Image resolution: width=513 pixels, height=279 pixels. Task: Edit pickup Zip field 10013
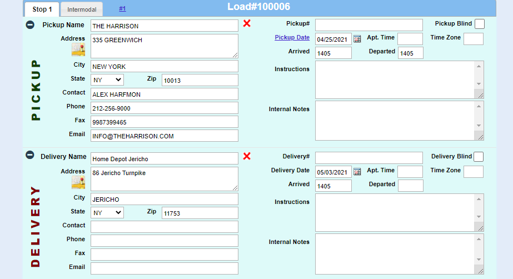200,80
